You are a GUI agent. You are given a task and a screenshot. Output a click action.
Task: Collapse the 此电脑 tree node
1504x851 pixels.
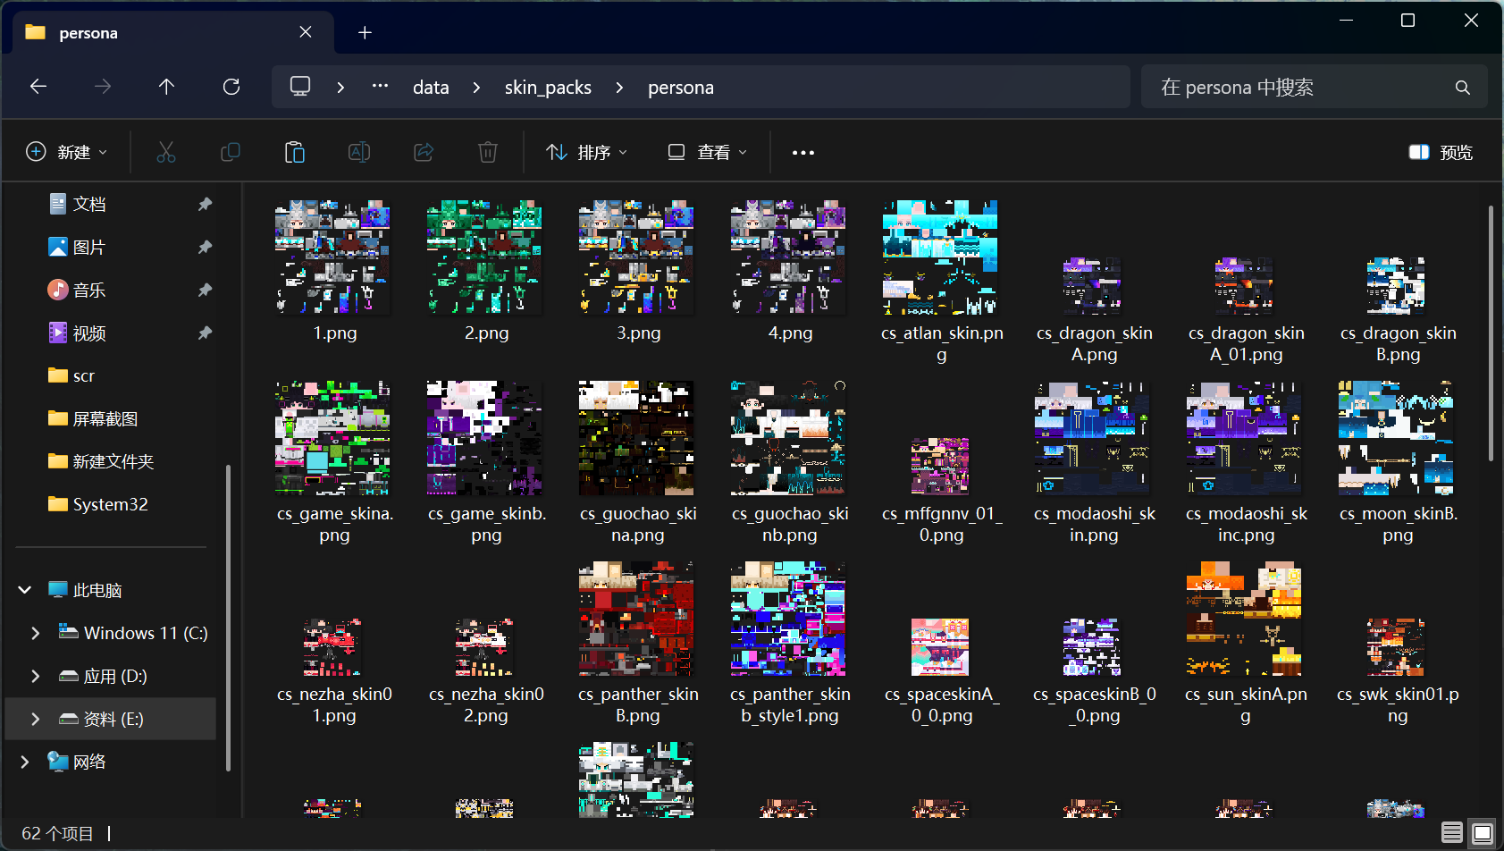(x=25, y=590)
